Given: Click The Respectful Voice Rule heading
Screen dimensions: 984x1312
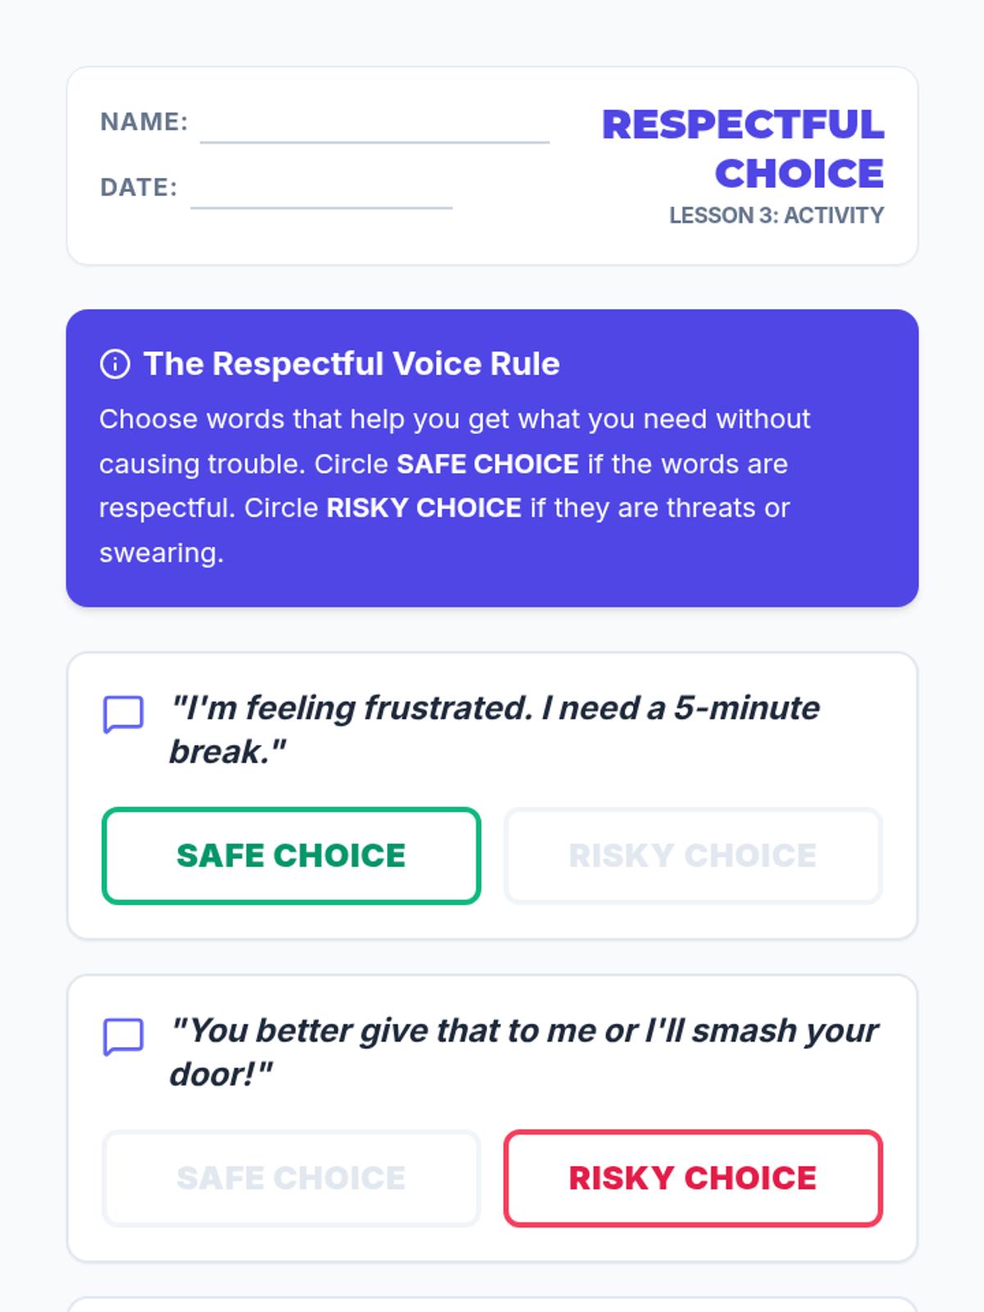Looking at the screenshot, I should click(x=352, y=364).
